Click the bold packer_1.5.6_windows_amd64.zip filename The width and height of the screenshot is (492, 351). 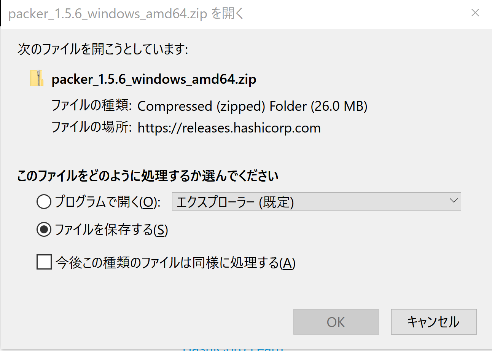[154, 80]
